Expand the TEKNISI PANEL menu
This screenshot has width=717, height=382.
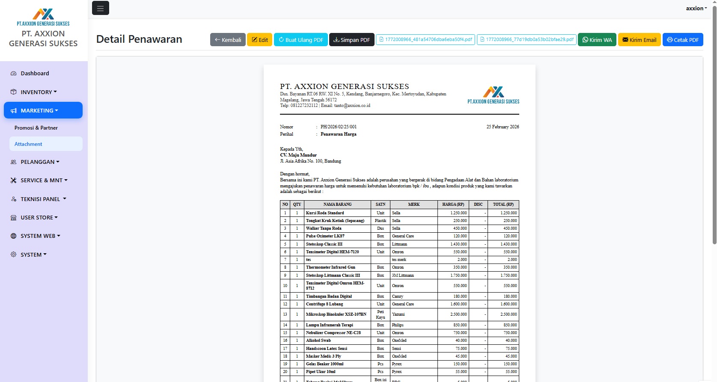pos(43,199)
